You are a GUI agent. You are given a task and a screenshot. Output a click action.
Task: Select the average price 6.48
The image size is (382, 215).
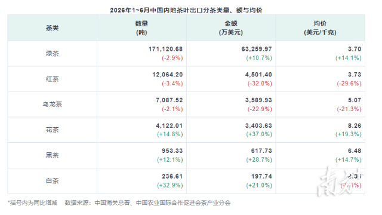click(355, 151)
